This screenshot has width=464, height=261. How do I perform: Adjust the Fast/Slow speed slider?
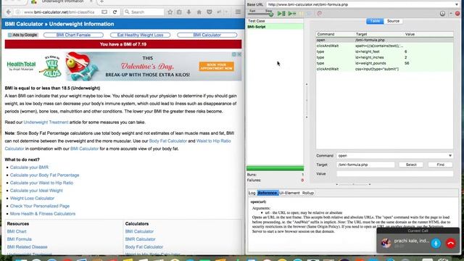(271, 14)
